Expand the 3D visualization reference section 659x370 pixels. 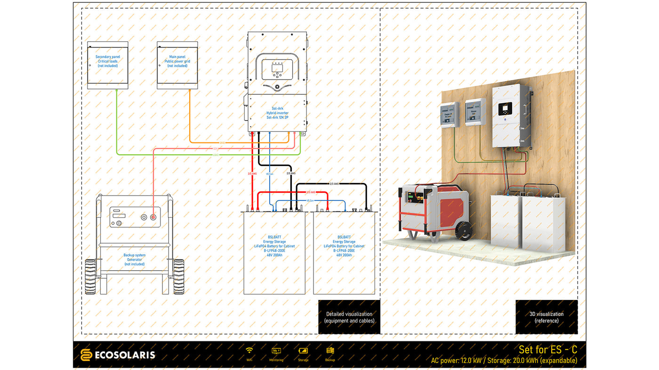546,316
